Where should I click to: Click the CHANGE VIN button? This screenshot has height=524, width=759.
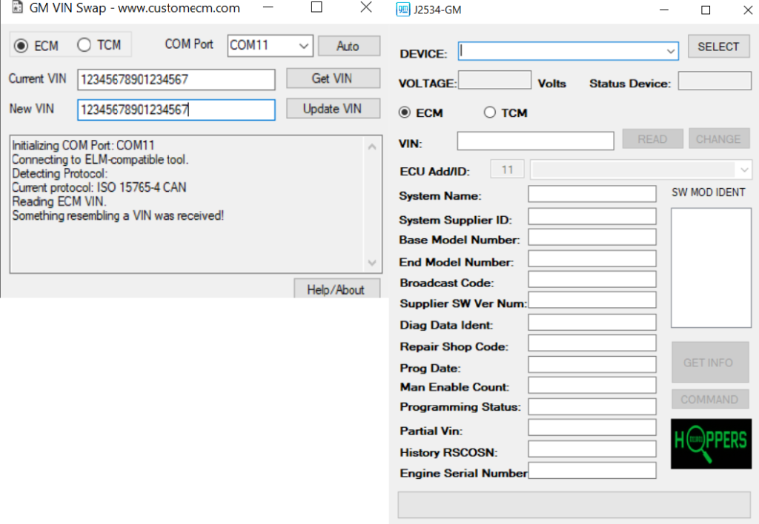point(719,139)
